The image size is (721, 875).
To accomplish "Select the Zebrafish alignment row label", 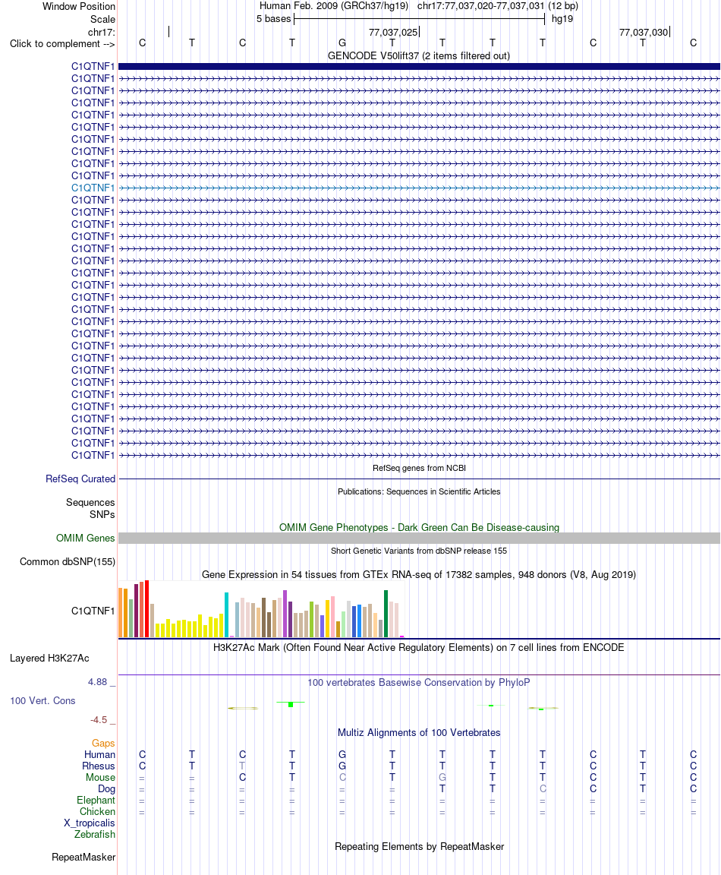I will point(94,834).
